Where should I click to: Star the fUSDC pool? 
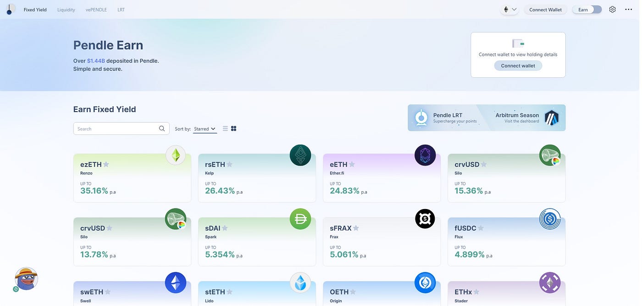click(481, 228)
